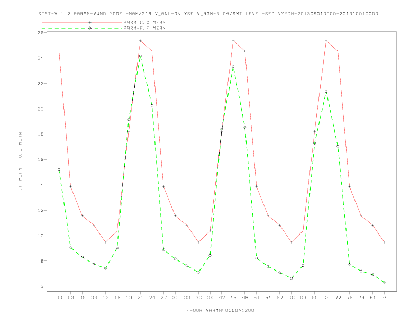This screenshot has height=324, width=419.
Task: Select red observed marker at hour 12
Action: pos(106,242)
